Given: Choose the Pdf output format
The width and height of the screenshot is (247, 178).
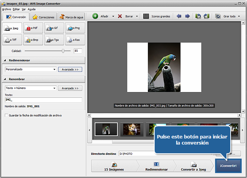Looking at the screenshot, I should click(33, 28).
